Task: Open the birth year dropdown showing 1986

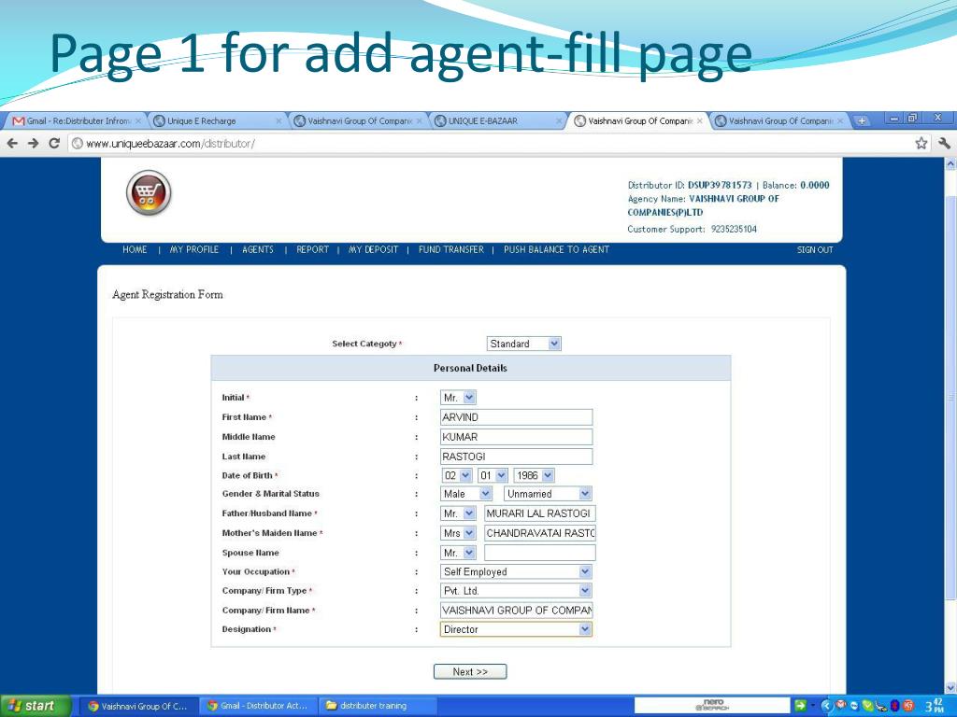Action: (534, 475)
